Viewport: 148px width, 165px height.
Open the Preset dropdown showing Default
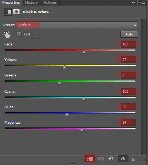click(x=77, y=25)
